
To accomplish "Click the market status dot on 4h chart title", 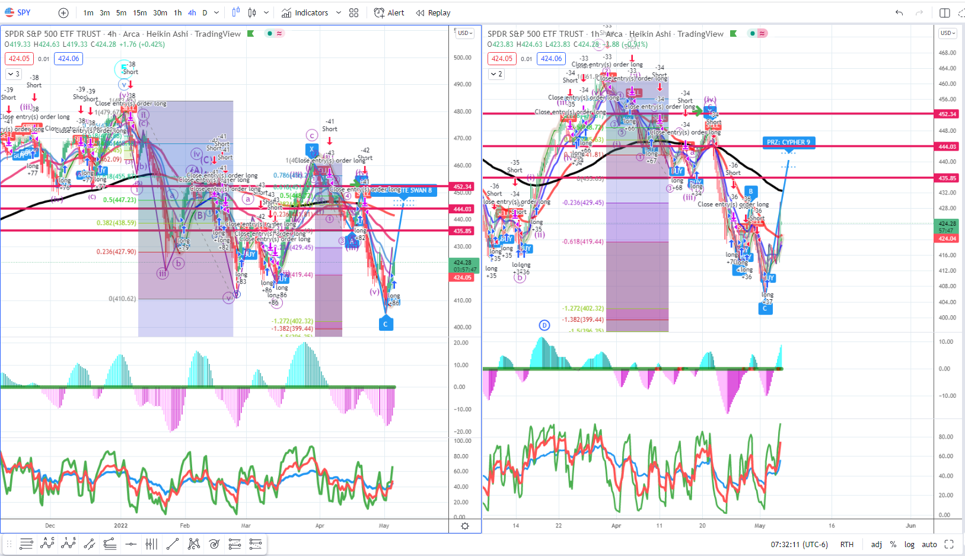I will point(270,33).
